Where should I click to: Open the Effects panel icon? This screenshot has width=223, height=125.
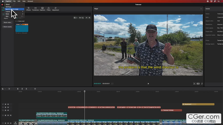pyautogui.click(x=28, y=9)
